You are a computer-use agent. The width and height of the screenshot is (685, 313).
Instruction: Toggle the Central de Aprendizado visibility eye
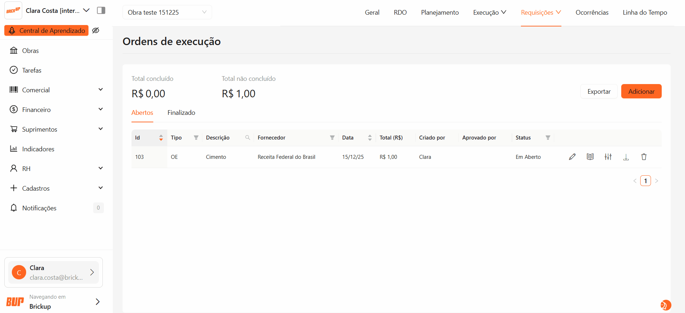pyautogui.click(x=96, y=30)
